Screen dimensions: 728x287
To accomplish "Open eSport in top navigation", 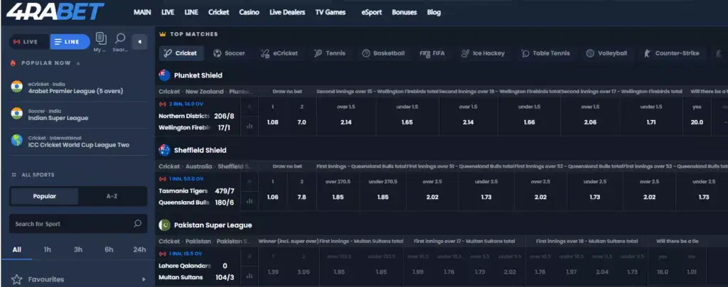I will coord(371,13).
